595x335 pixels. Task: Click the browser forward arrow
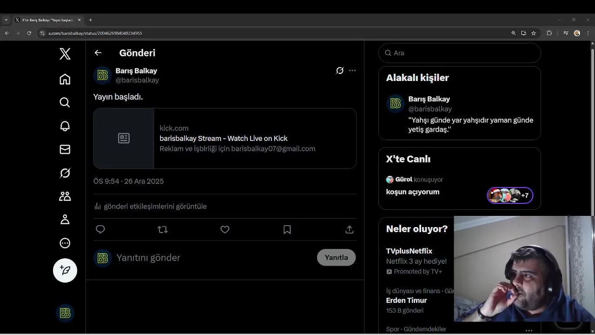point(18,33)
